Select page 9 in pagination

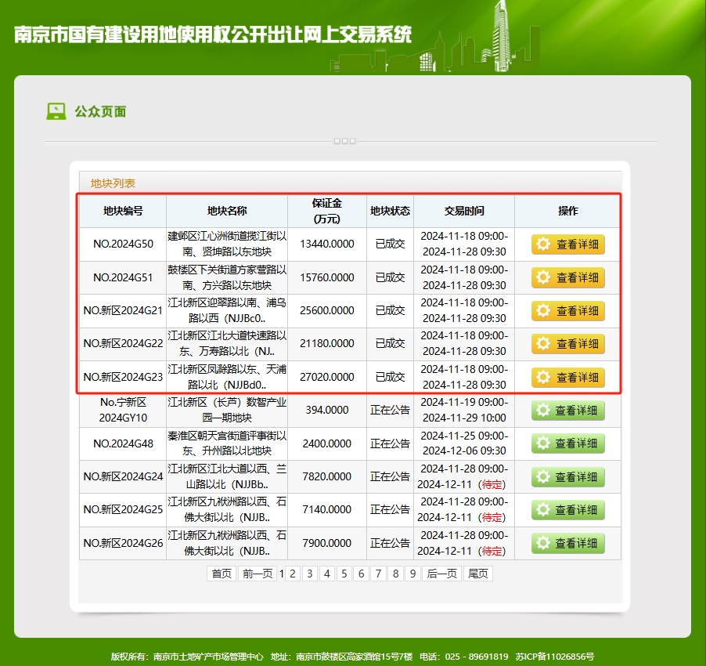[x=412, y=574]
